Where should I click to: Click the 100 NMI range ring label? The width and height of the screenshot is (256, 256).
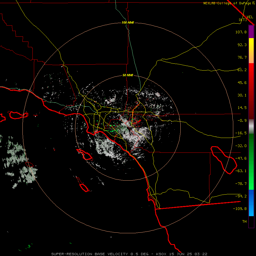[x=128, y=22]
